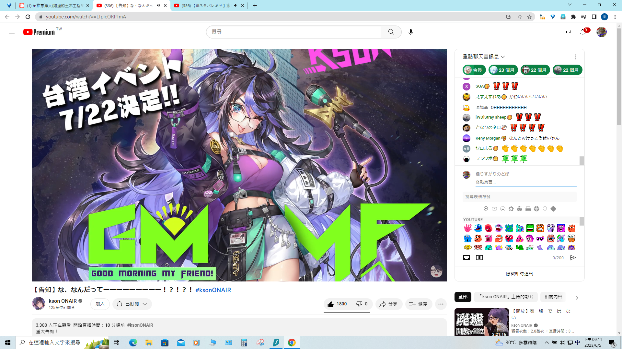Open File Explorer from taskbar

coord(149,343)
